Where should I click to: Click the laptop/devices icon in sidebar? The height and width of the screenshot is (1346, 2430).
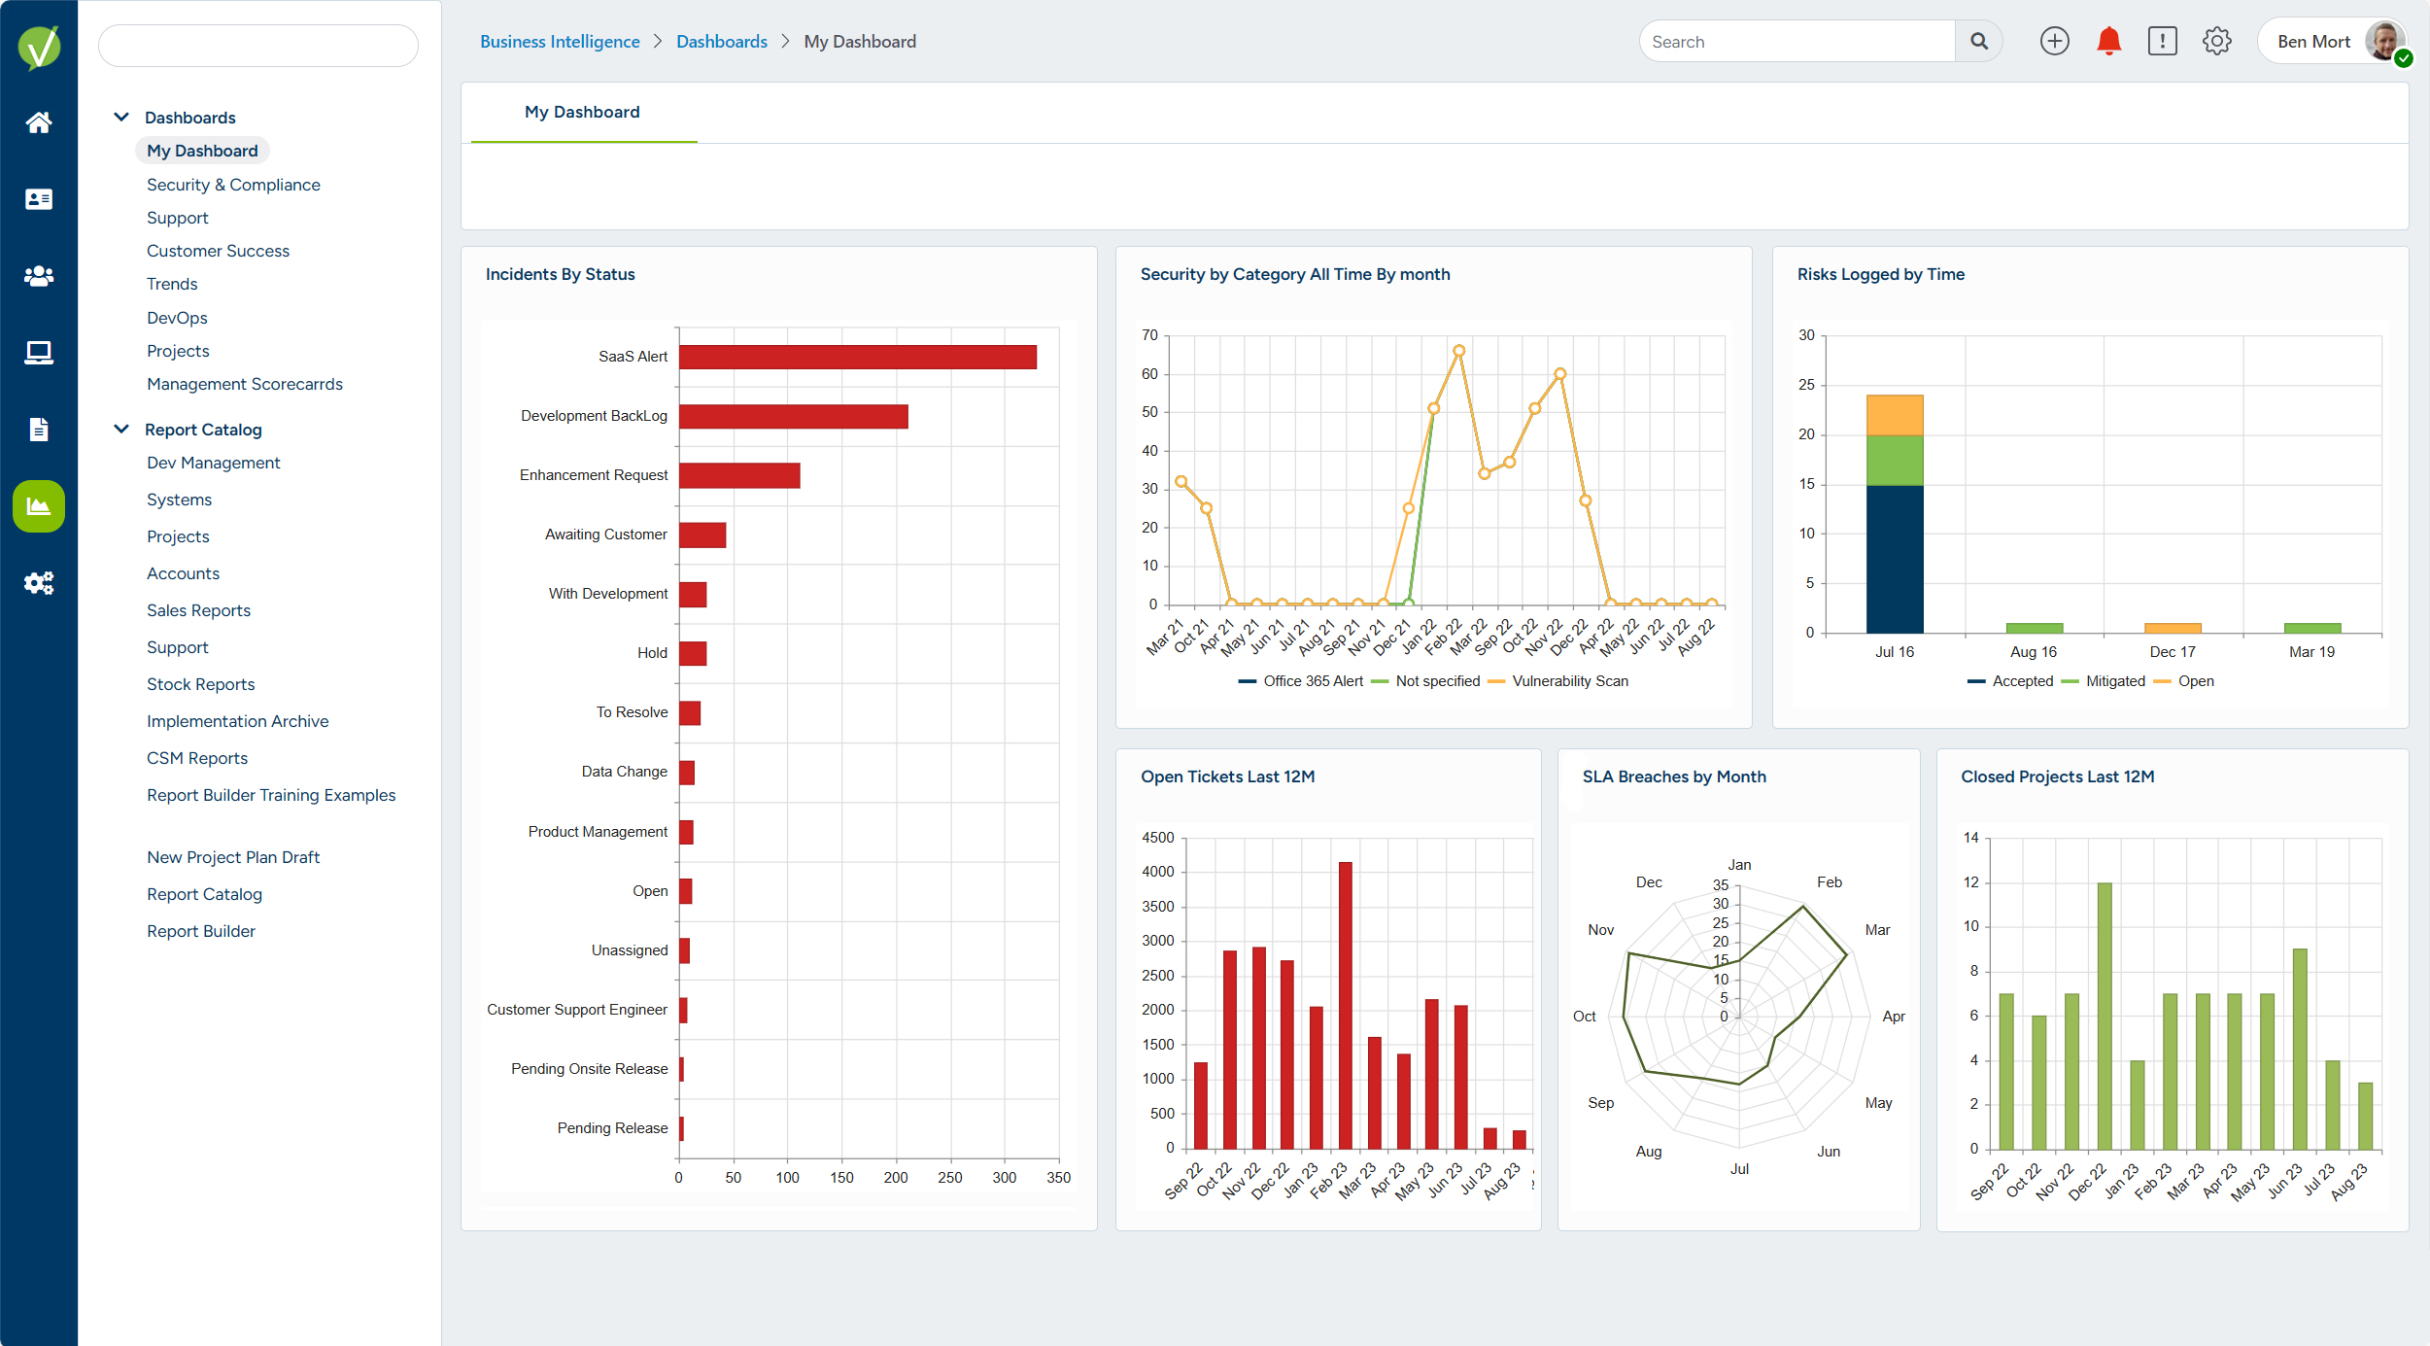[38, 352]
